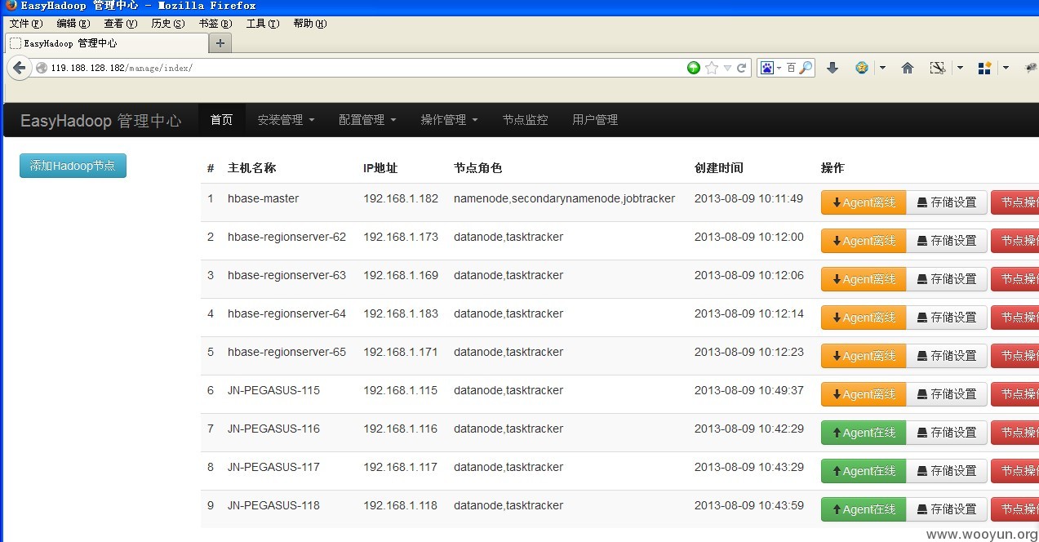Toggle Agent在线 status for JN-PEGASUS-116

point(864,433)
